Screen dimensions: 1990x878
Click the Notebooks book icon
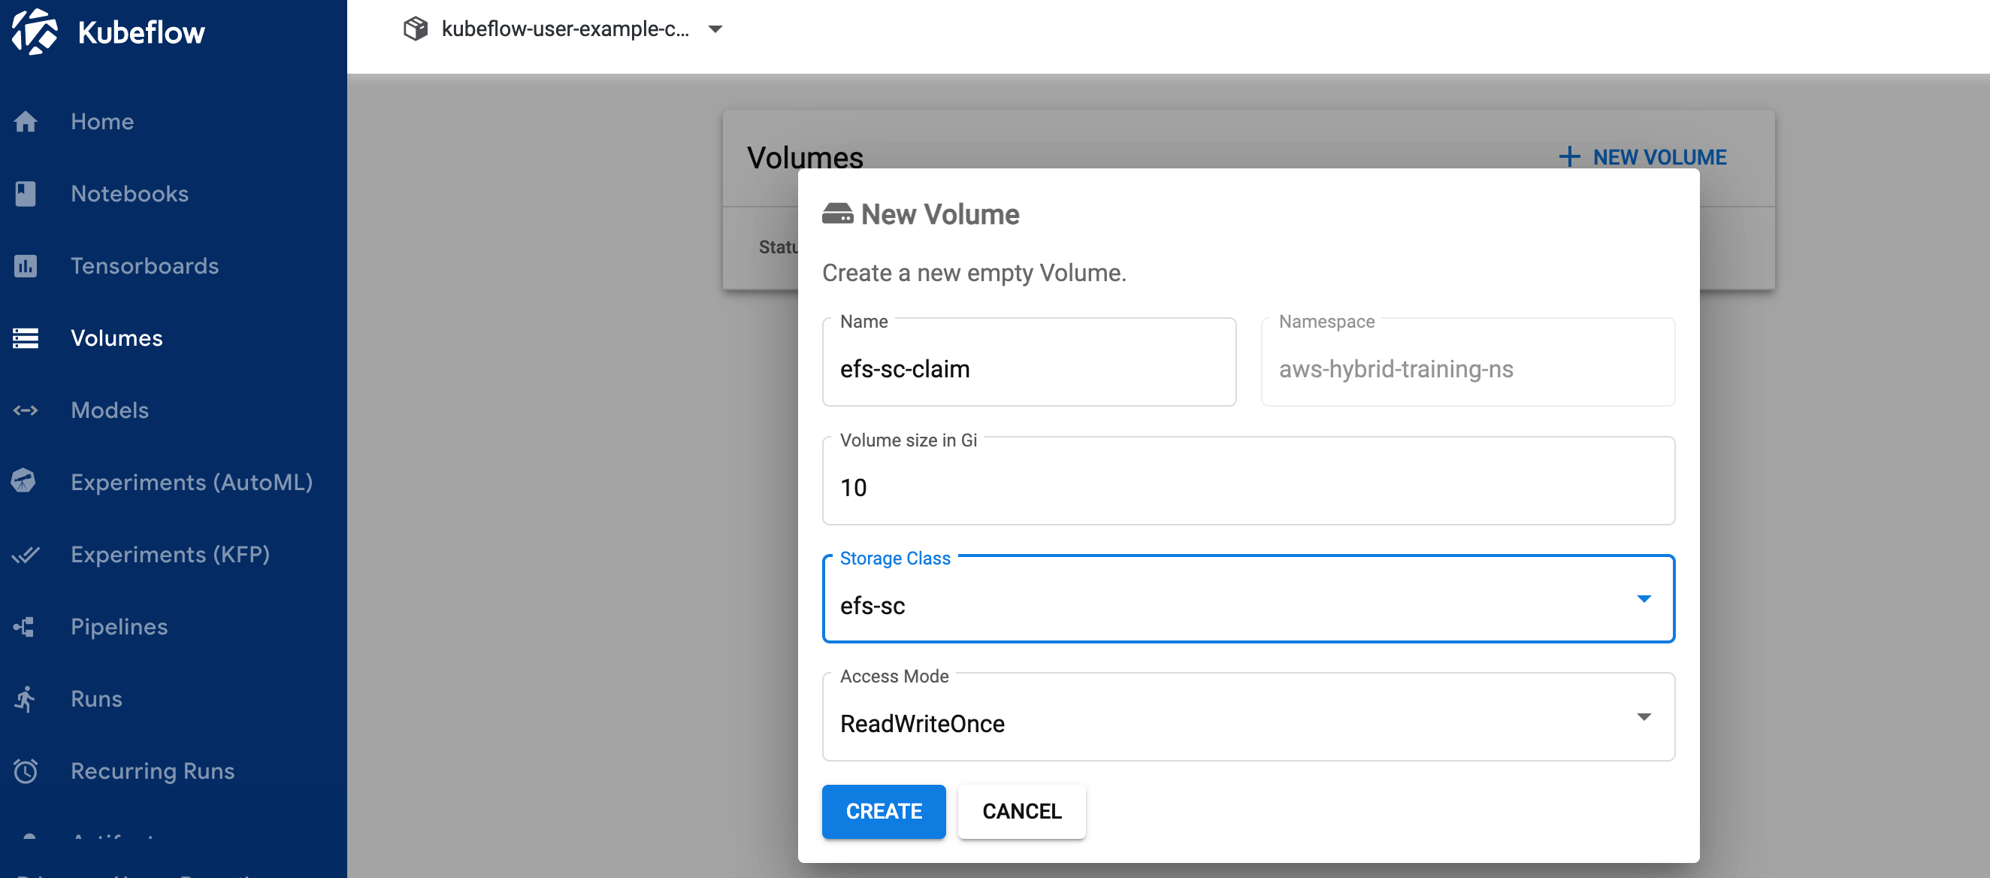[x=26, y=193]
